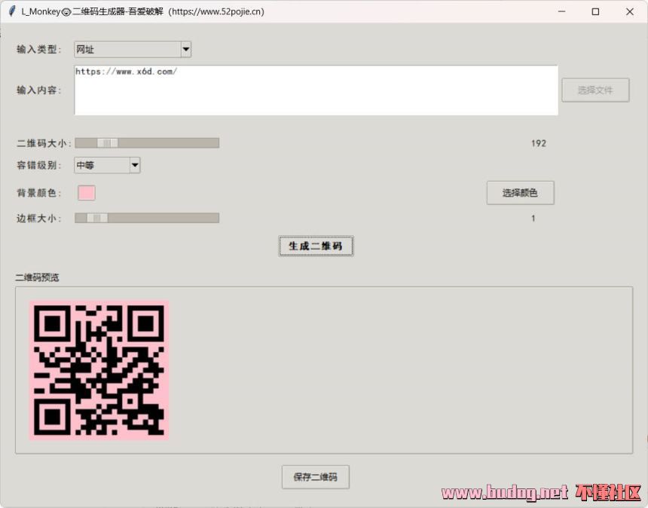Close the QR generator window
Screen dimensions: 648x508
click(x=629, y=11)
